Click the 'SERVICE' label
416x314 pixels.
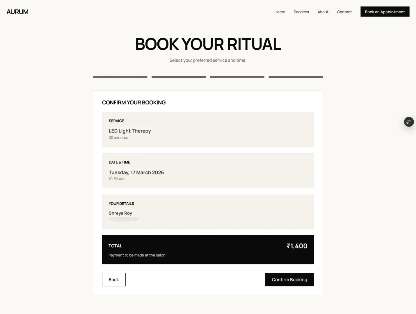pos(116,121)
